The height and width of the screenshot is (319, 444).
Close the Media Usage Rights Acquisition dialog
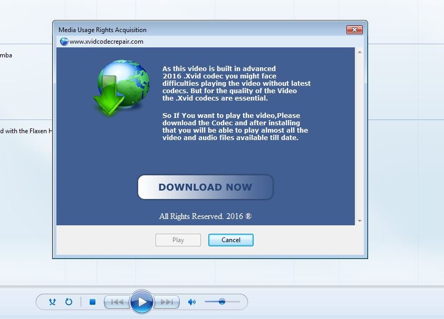[354, 30]
